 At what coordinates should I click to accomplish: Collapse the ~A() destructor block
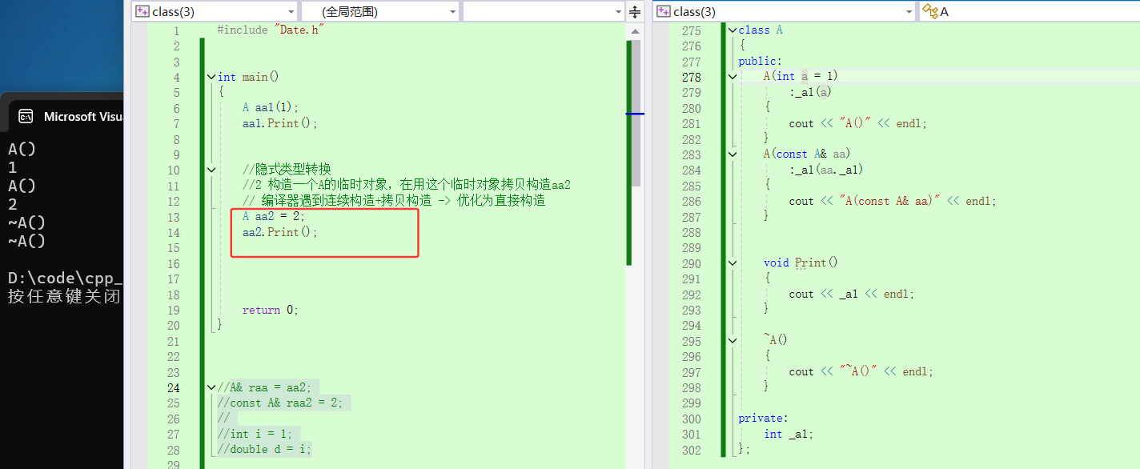[732, 340]
